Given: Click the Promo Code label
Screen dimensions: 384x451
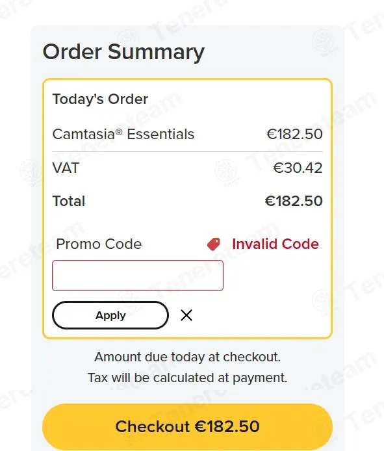Looking at the screenshot, I should click(x=99, y=244).
